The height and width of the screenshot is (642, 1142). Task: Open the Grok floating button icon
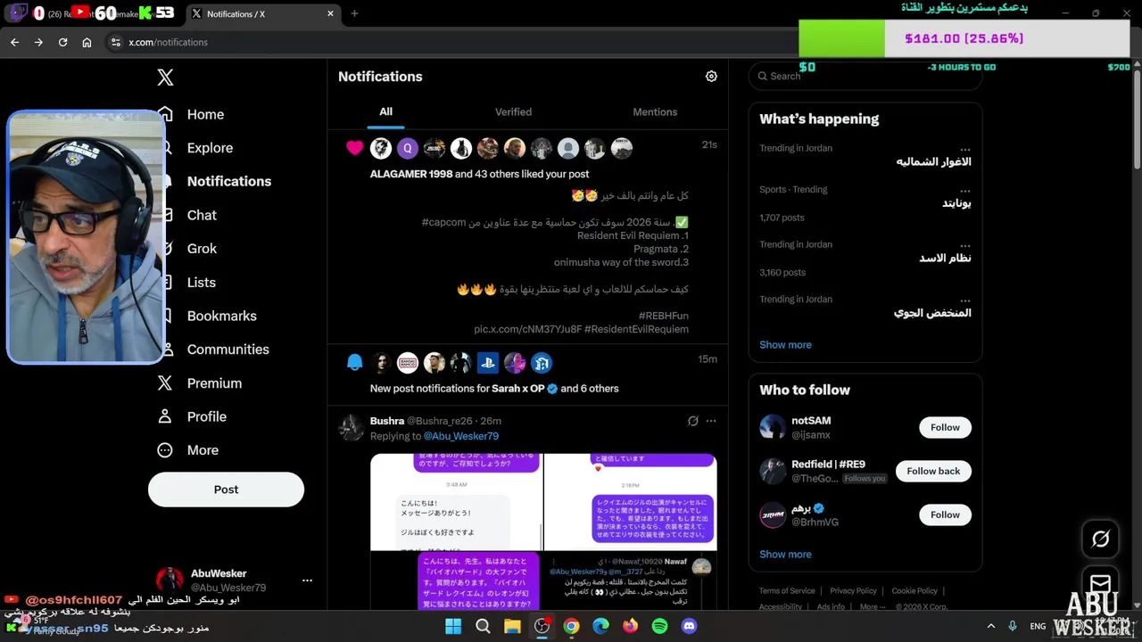coord(1100,539)
